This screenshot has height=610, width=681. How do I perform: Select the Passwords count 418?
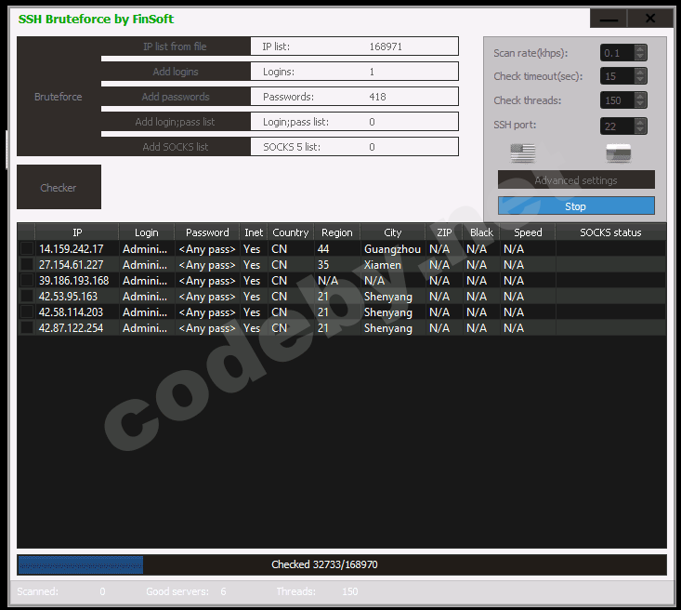click(377, 97)
